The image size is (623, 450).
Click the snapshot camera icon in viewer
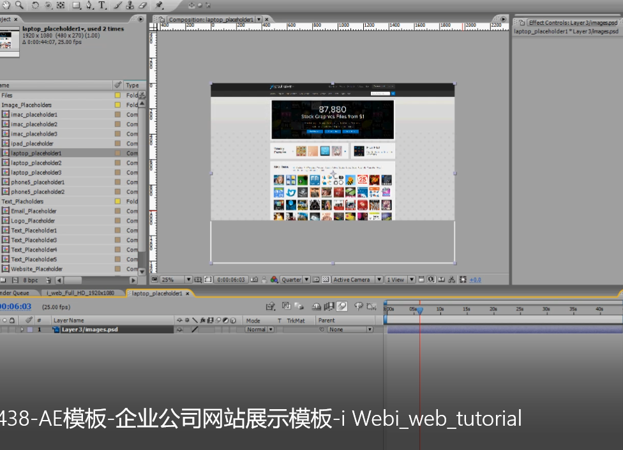tap(254, 280)
